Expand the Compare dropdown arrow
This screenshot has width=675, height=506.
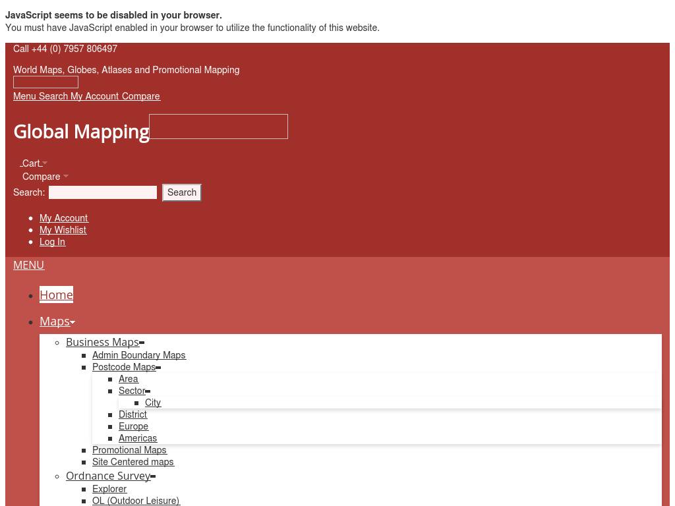click(65, 177)
